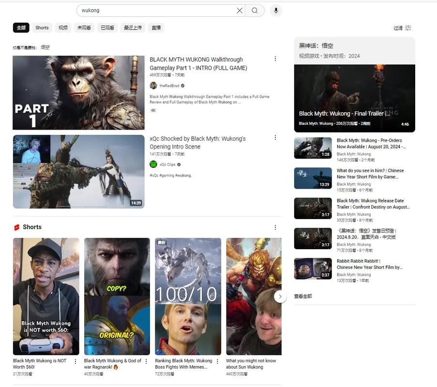
Task: Click the magnifier search button
Action: (x=255, y=11)
